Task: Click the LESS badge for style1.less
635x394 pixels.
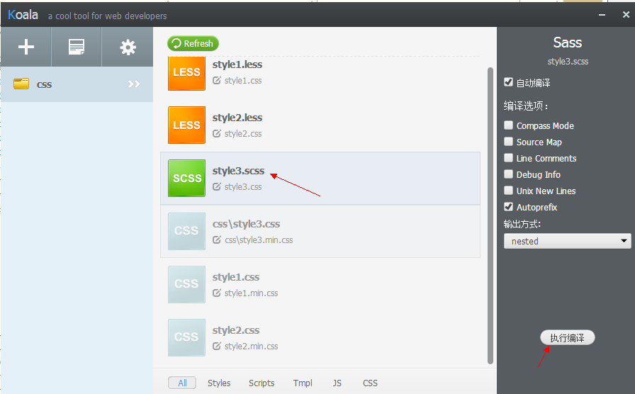Action: 186,73
